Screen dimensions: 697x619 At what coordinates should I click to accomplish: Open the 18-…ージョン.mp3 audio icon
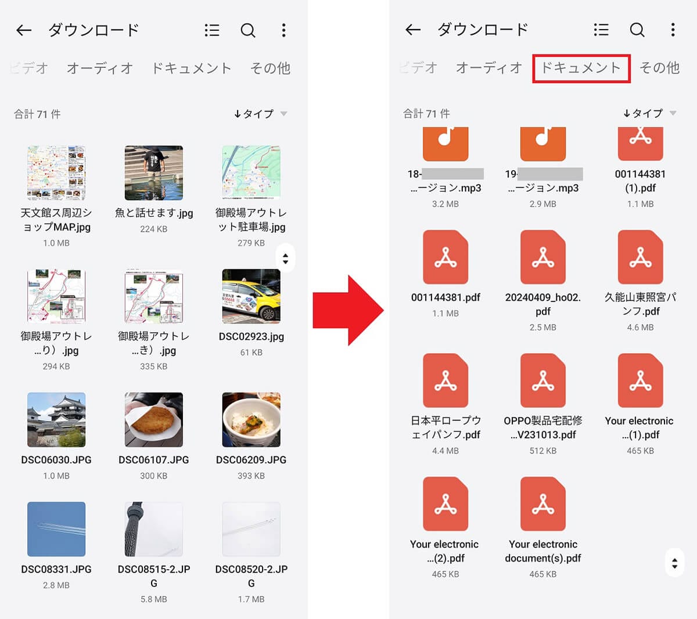445,144
